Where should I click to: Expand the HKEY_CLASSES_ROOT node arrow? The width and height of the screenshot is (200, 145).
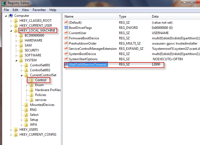(11, 21)
